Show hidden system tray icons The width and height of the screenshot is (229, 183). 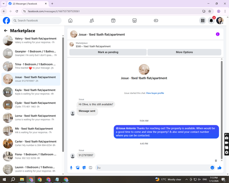click(x=186, y=179)
